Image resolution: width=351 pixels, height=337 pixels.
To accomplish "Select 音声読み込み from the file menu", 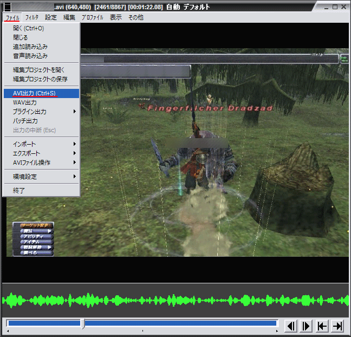I will [41, 56].
